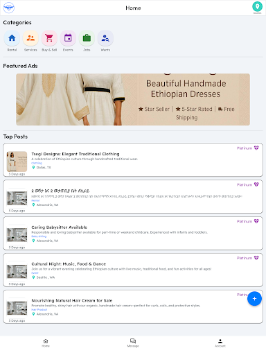The image size is (266, 355).
Task: Click the Seattle, WA location text
Action: pos(46,277)
